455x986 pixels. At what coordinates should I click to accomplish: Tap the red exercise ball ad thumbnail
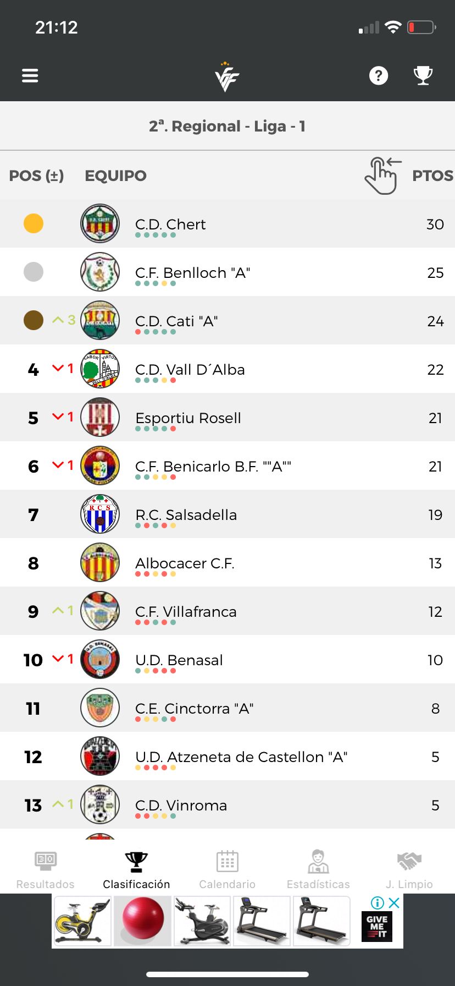click(x=142, y=921)
